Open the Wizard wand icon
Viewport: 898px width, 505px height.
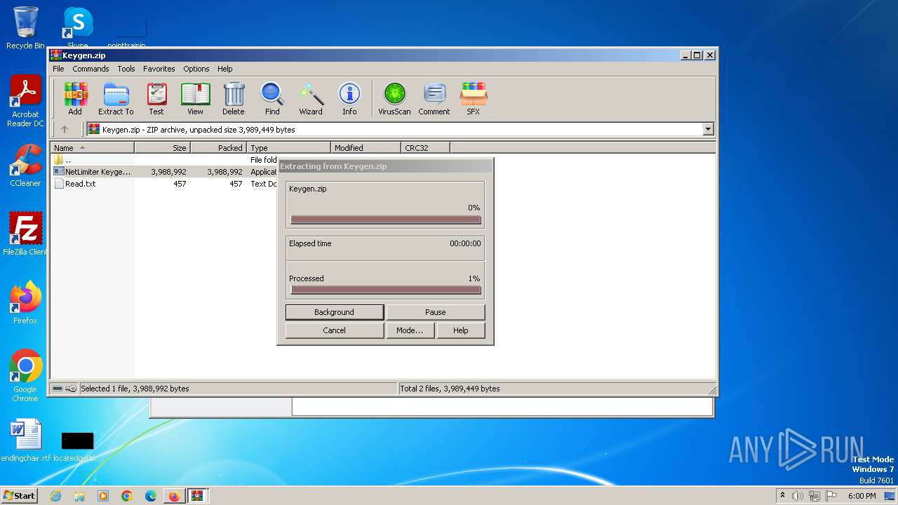coord(311,98)
